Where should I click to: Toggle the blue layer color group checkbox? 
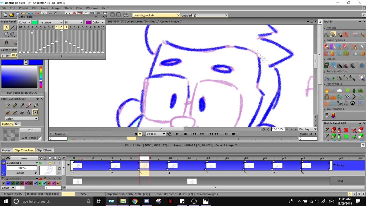8,183
